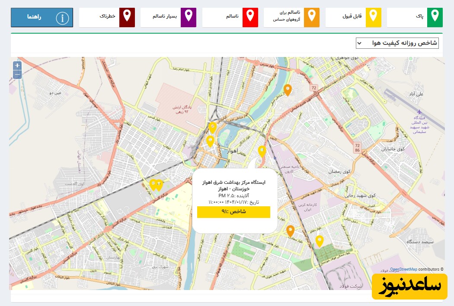
Task: Zoom in on the map with plus
Action: [17, 66]
